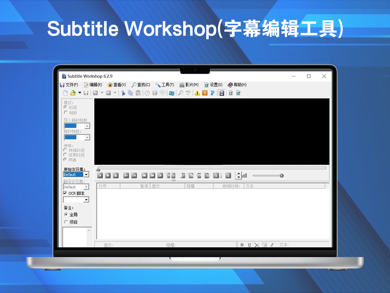Click the Bold B formatting button

tap(242, 245)
